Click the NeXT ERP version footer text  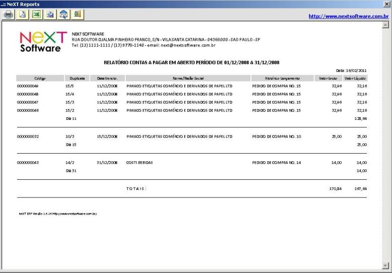(58, 214)
